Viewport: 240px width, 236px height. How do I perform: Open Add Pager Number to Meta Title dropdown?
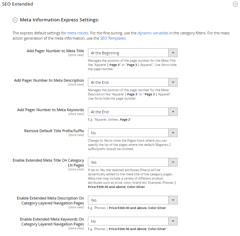tap(132, 53)
